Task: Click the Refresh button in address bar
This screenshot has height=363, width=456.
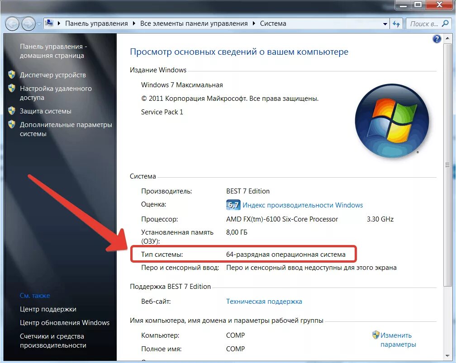Action: point(396,24)
